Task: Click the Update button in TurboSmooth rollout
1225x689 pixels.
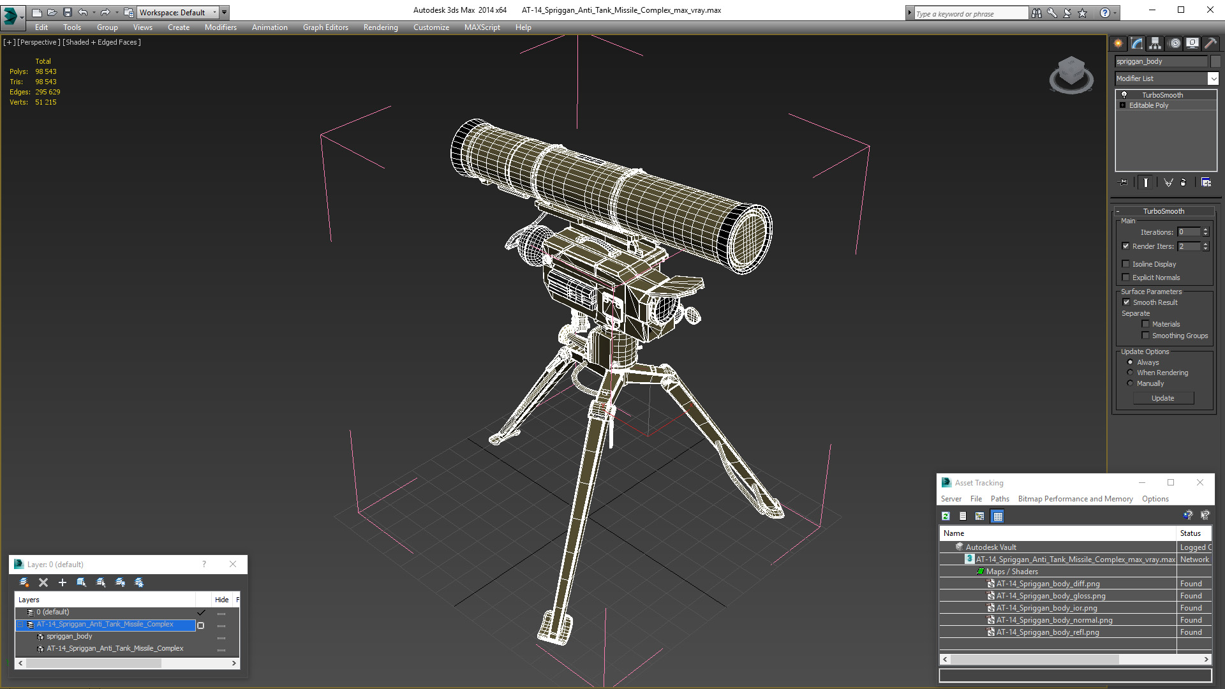Action: 1162,398
